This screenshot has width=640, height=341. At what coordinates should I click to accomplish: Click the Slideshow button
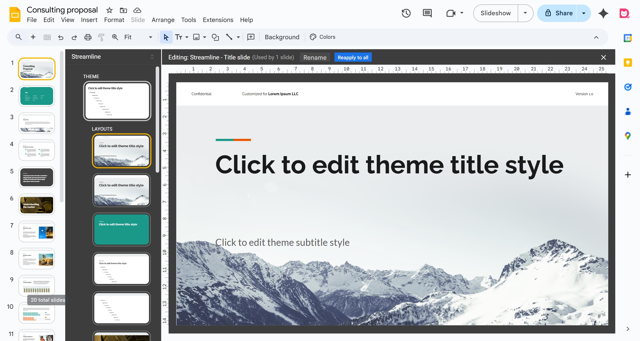tap(496, 13)
